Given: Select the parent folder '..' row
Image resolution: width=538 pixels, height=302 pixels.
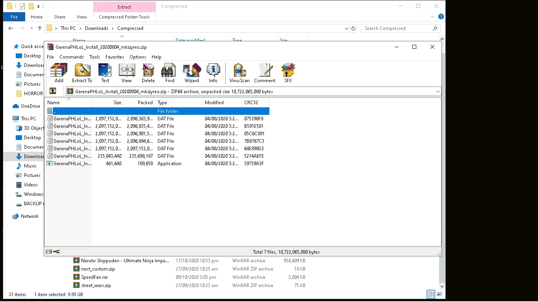Looking at the screenshot, I should tap(158, 111).
